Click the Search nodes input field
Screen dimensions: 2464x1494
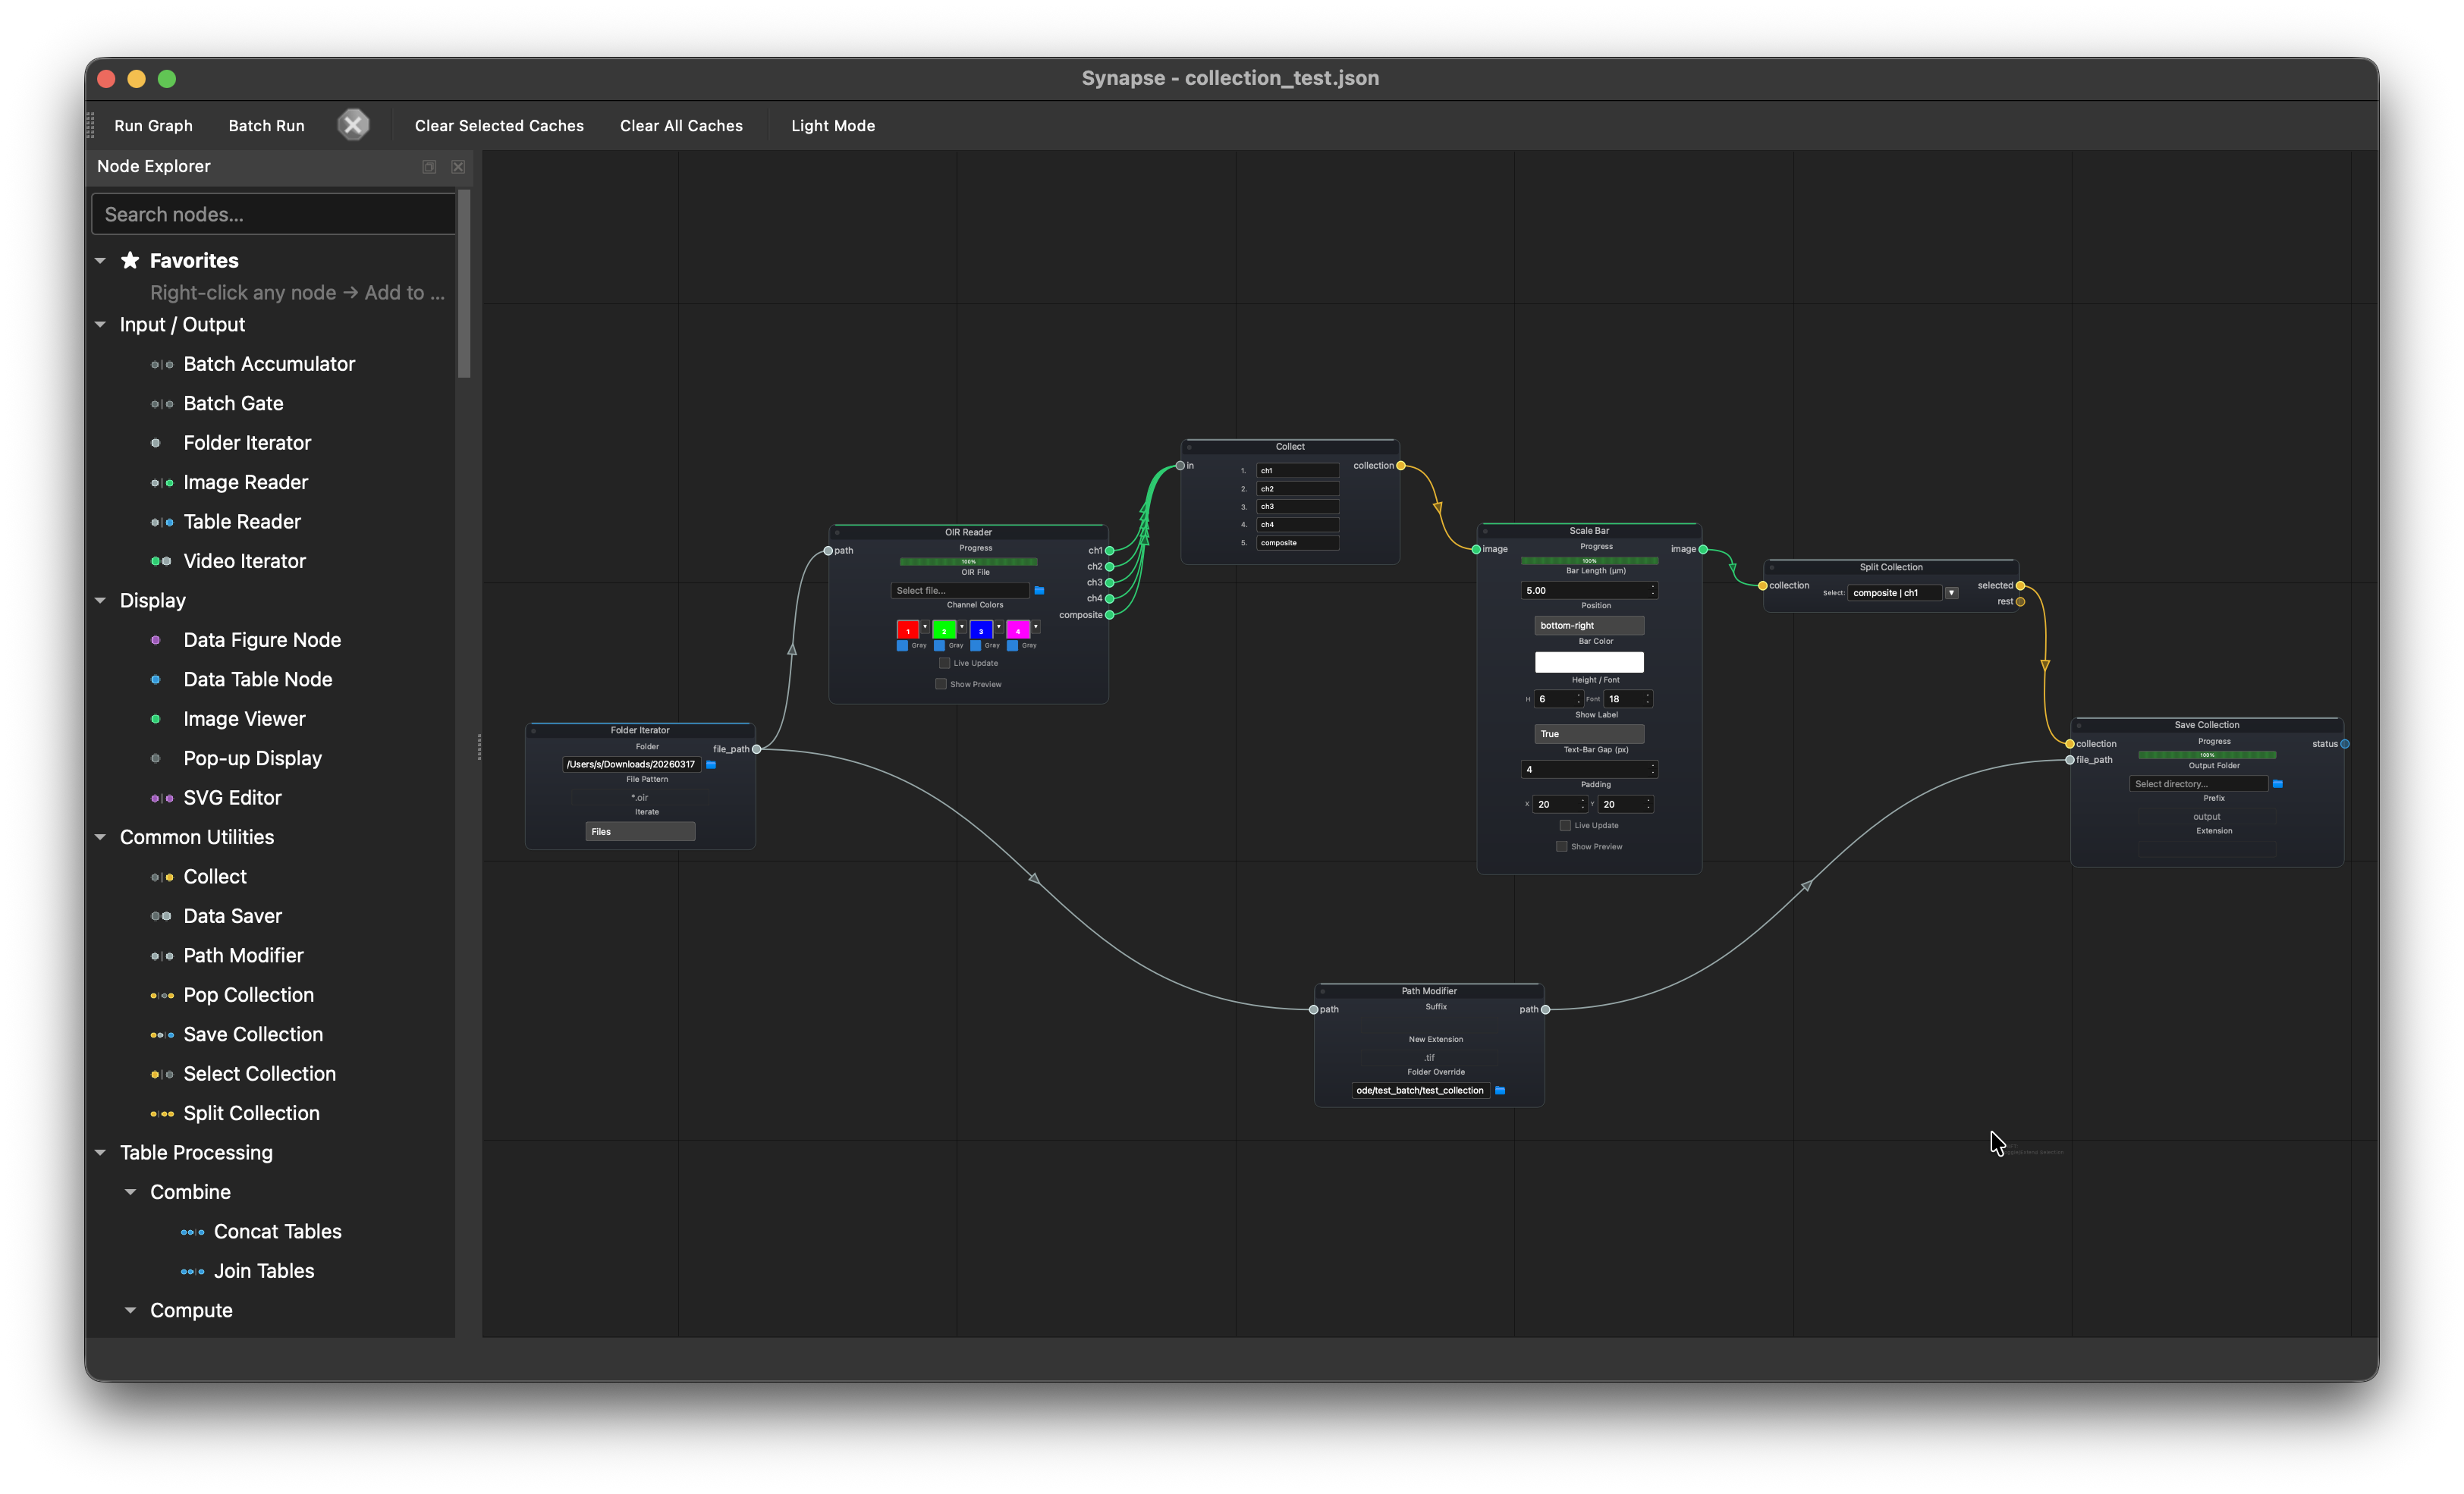pos(273,213)
